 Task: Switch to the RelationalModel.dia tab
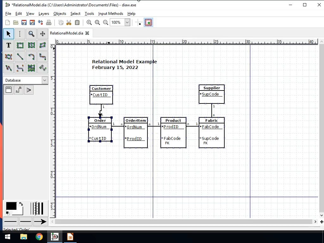(x=66, y=33)
